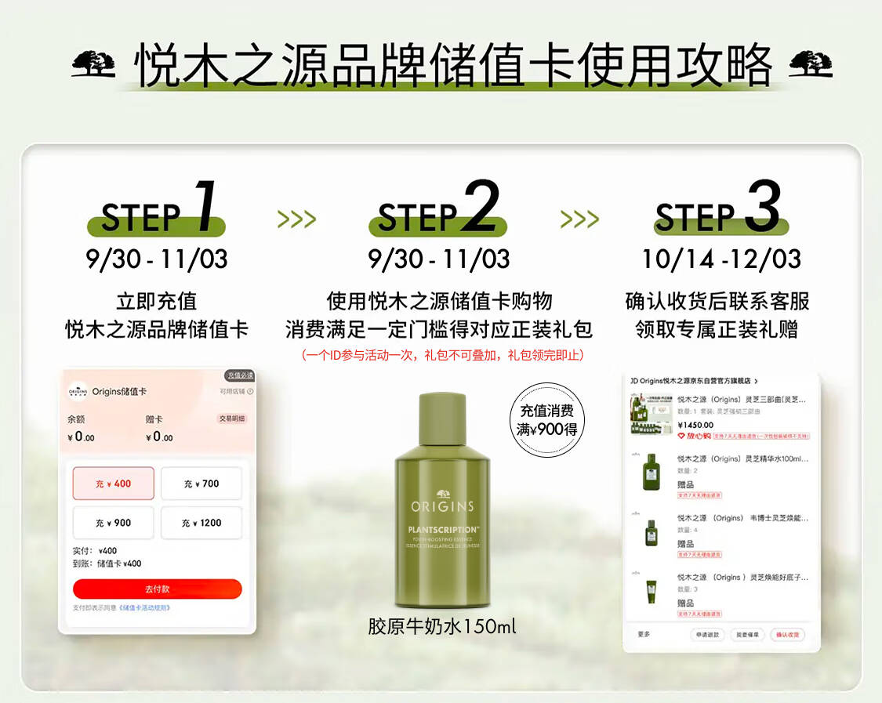
Task: Pick the 充 ¥1200 recharge option
Action: tap(201, 523)
